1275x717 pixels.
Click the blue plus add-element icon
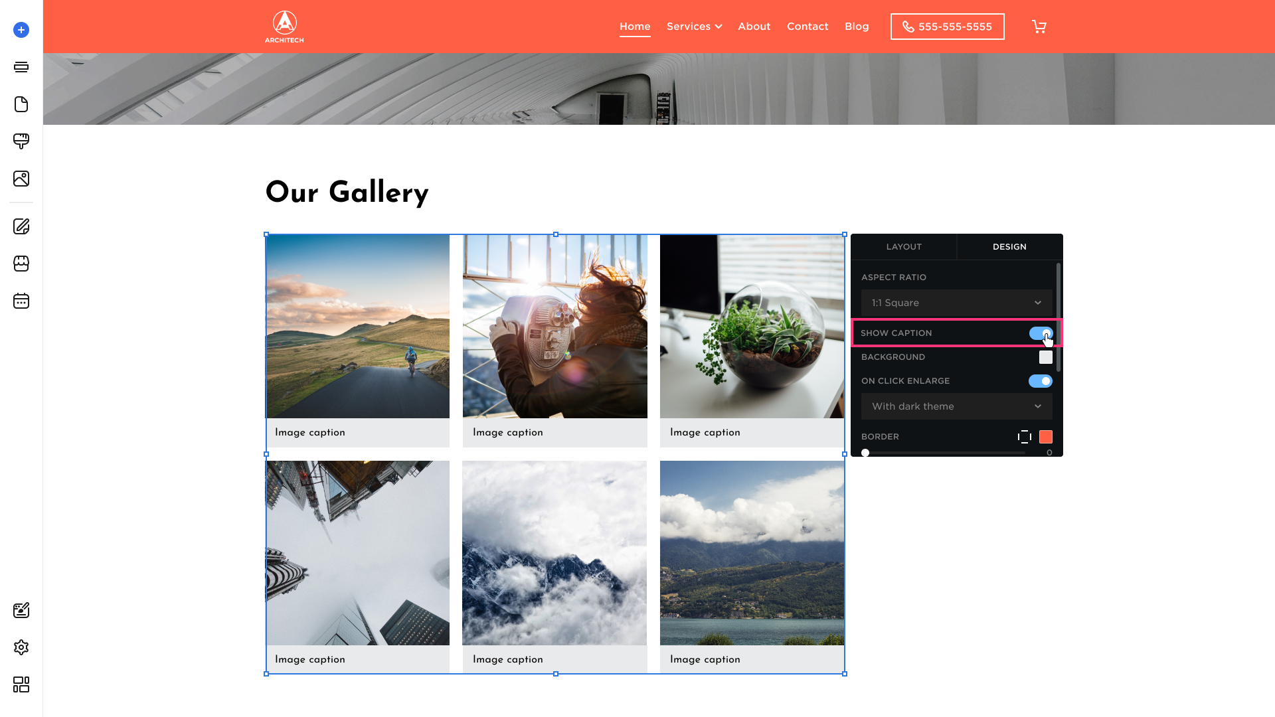pyautogui.click(x=21, y=30)
